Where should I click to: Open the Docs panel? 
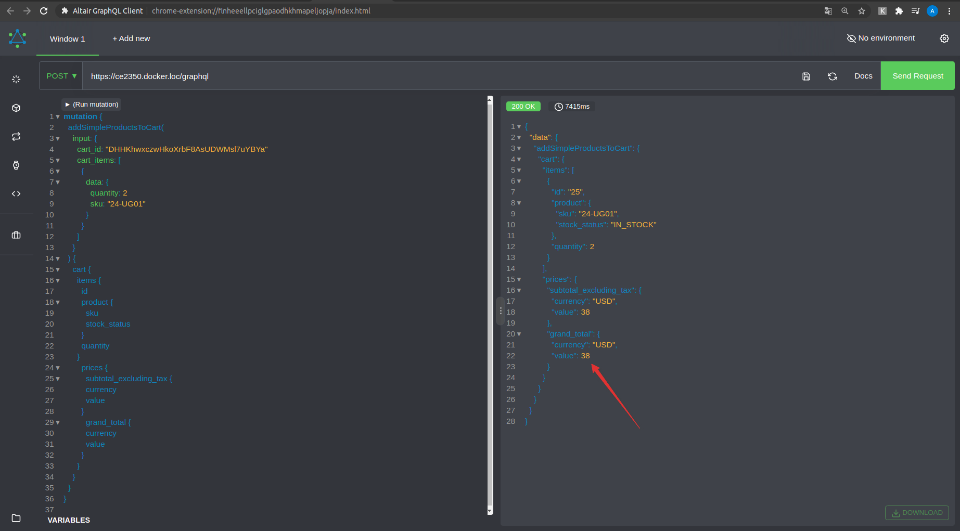coord(863,76)
